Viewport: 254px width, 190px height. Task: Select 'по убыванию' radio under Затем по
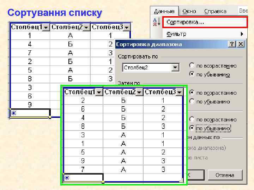[192, 101]
